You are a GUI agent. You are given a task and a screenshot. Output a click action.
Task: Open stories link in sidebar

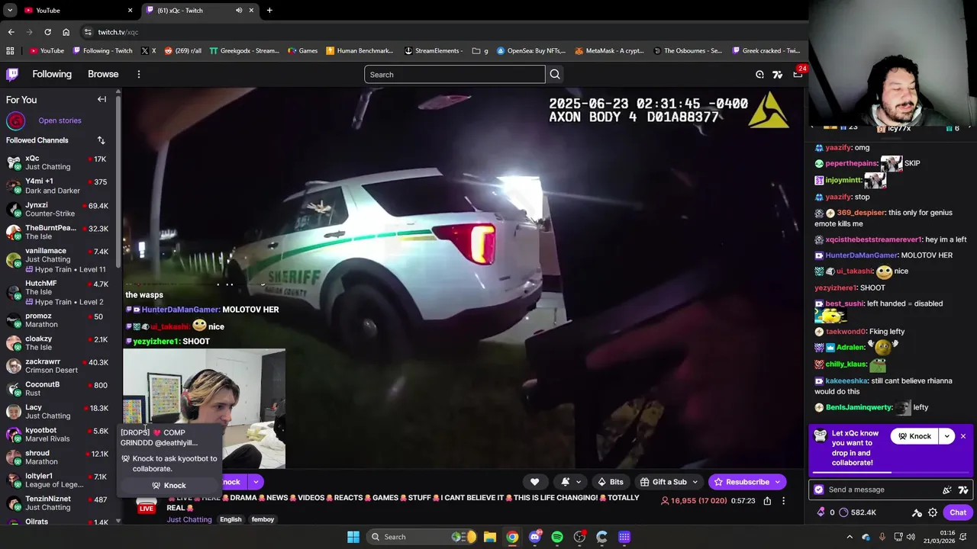click(60, 120)
